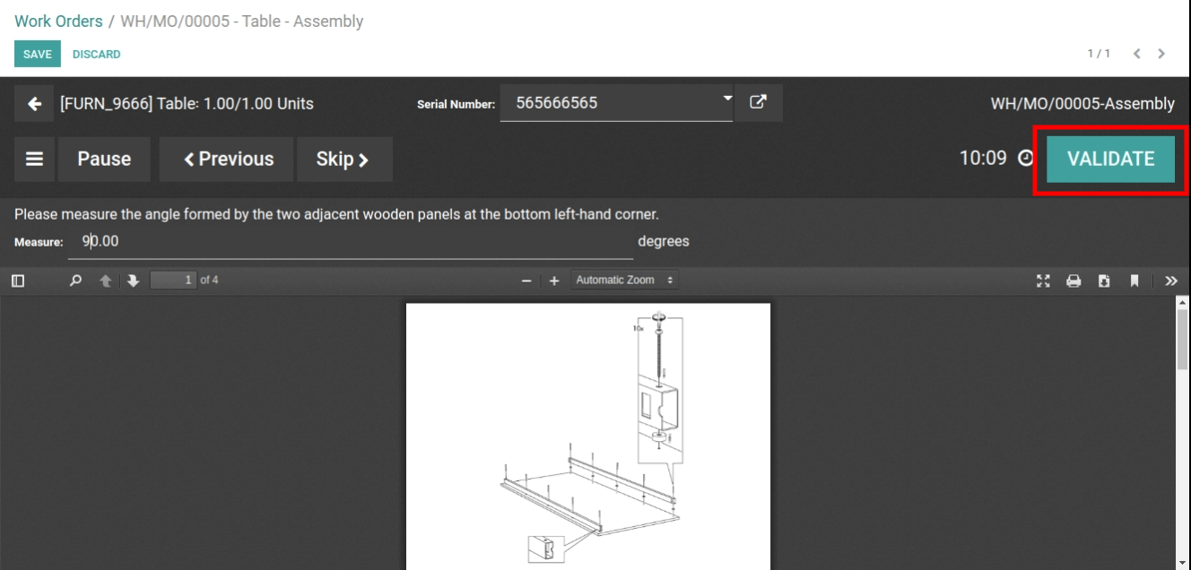Image resolution: width=1191 pixels, height=570 pixels.
Task: Open the Find in document tool
Action: point(76,280)
